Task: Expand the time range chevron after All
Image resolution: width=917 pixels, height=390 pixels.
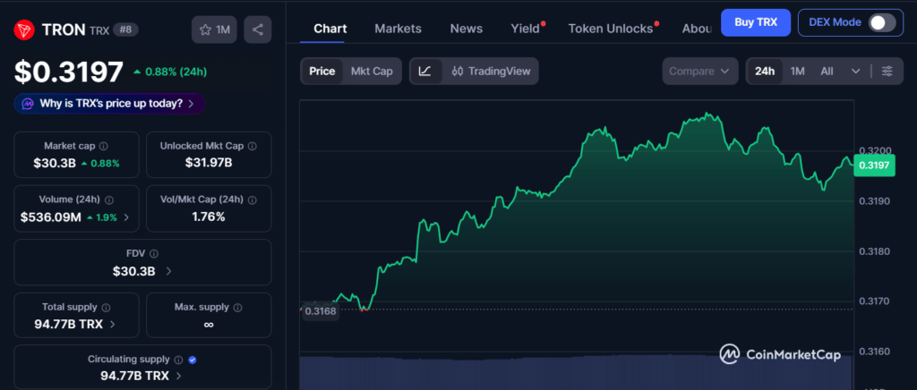Action: (856, 71)
